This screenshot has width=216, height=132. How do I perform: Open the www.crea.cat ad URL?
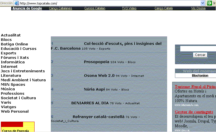tap(182, 130)
